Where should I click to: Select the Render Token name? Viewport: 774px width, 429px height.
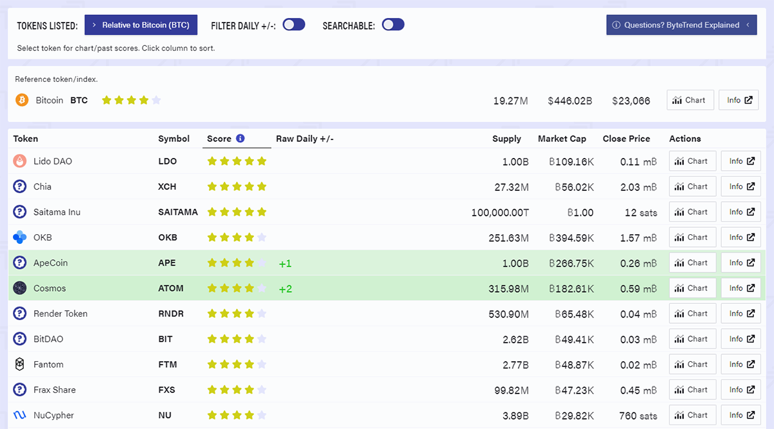[x=61, y=314]
